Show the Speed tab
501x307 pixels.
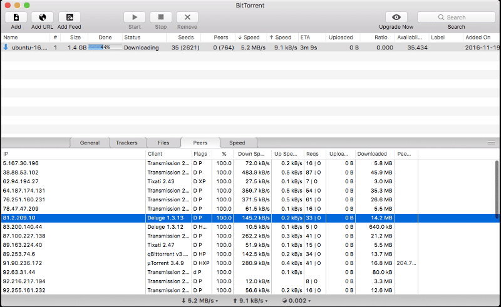[237, 143]
